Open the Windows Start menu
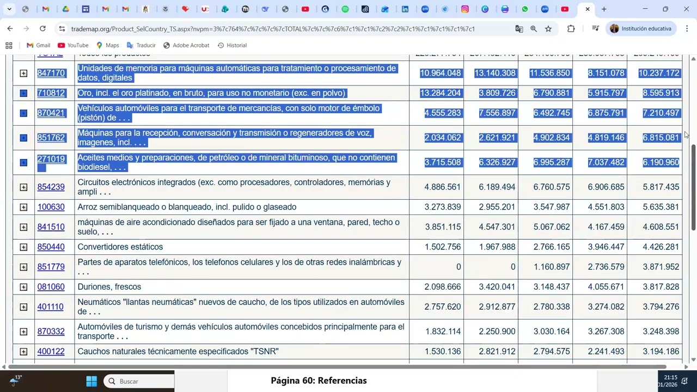Image resolution: width=697 pixels, height=392 pixels. click(x=91, y=381)
